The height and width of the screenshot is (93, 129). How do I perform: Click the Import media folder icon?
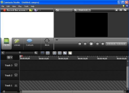pos(31,10)
